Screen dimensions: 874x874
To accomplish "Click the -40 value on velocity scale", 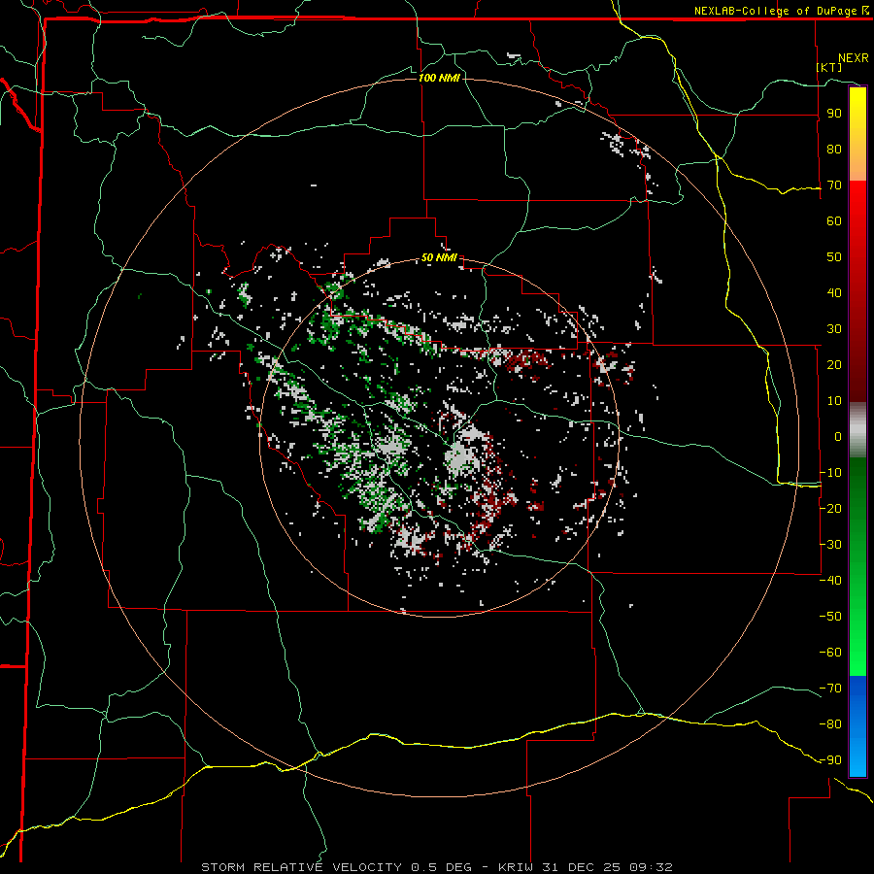I will tap(830, 581).
